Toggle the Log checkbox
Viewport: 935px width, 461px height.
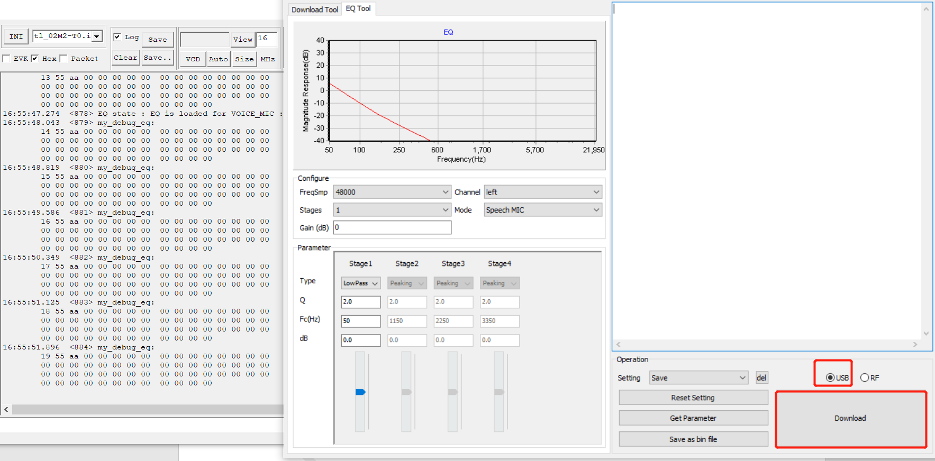[117, 37]
